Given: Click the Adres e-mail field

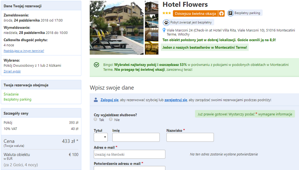Looking at the screenshot, I should pos(130,154).
